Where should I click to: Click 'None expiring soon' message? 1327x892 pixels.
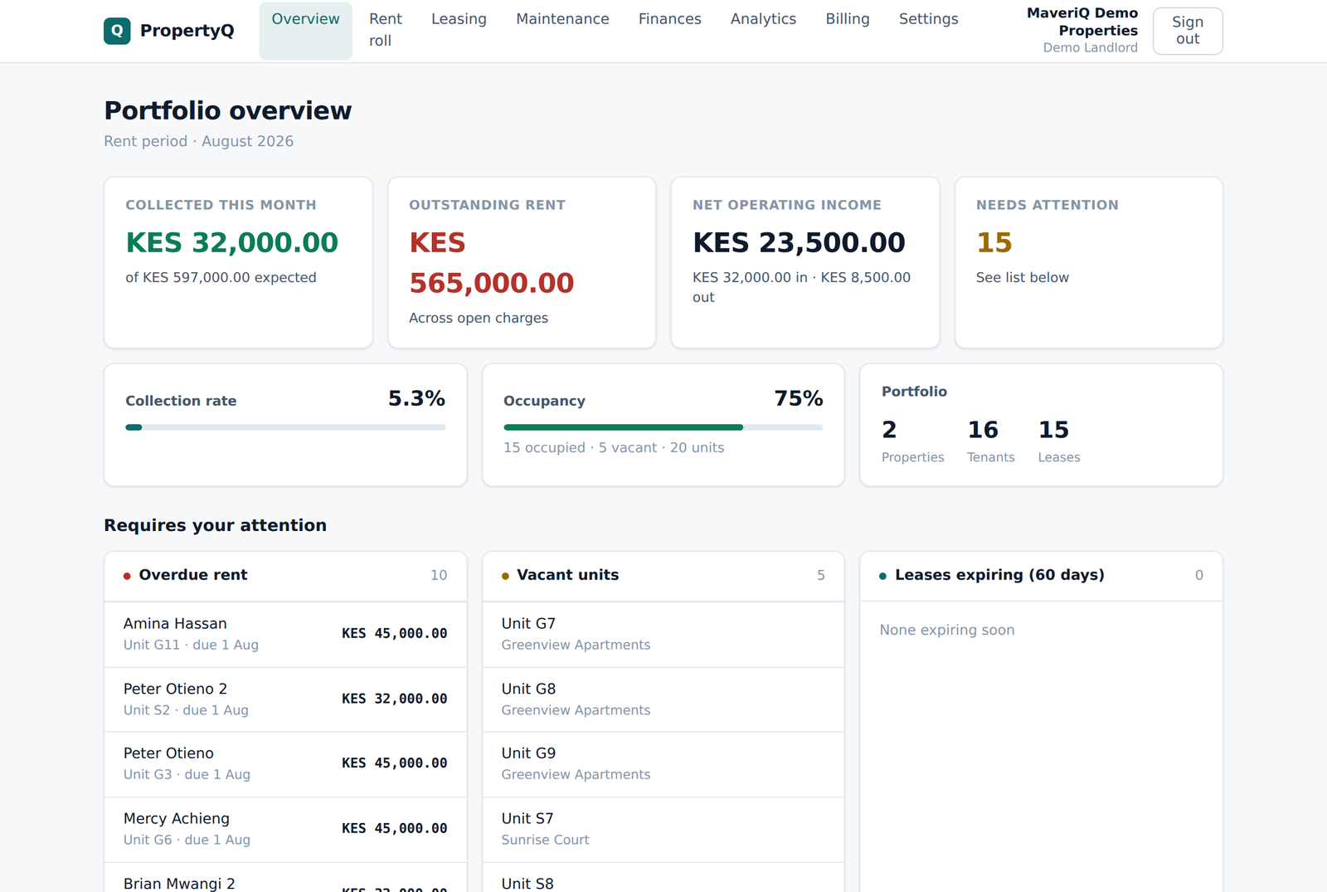[x=947, y=630]
